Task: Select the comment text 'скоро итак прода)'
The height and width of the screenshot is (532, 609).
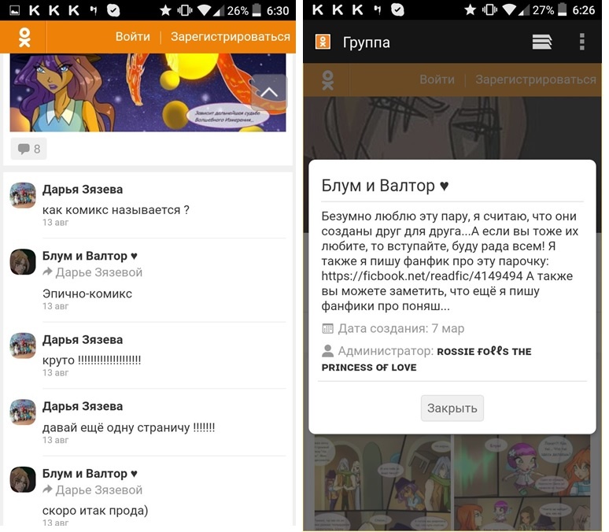Action: (x=95, y=510)
